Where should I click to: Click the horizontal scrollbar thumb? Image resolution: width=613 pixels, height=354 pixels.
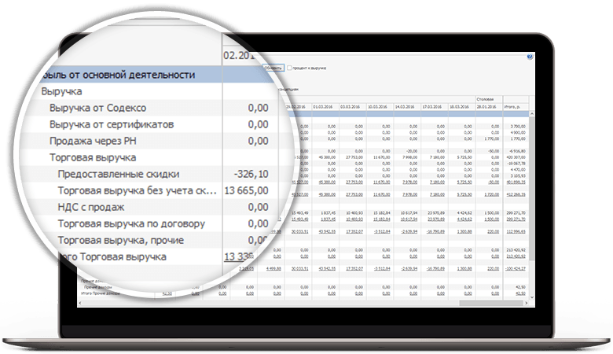491,303
